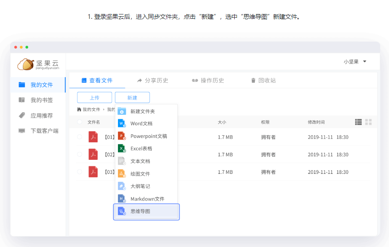
Task: Click the PDF icon of file 【01】
Action: [93, 137]
